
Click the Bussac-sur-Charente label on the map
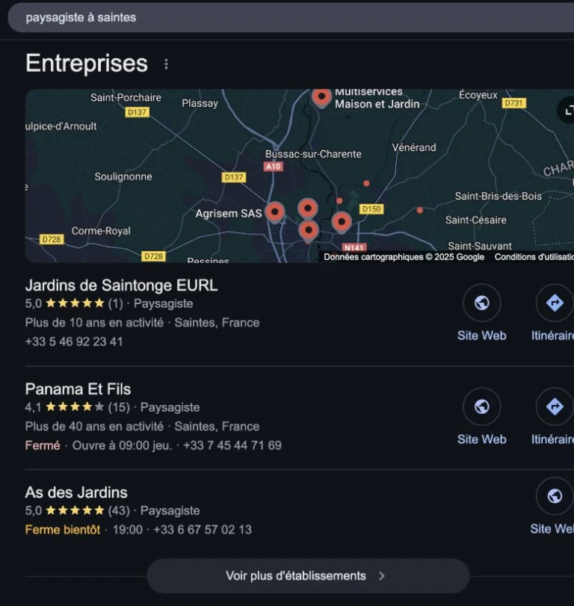coord(313,154)
